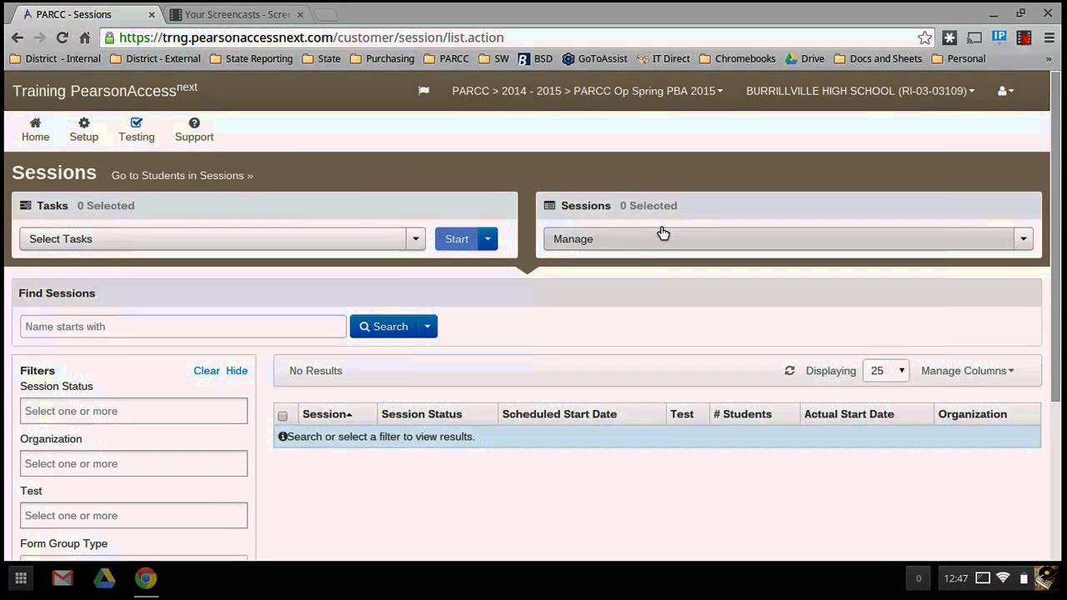Click the Test filter field
Image resolution: width=1067 pixels, height=600 pixels.
(133, 516)
